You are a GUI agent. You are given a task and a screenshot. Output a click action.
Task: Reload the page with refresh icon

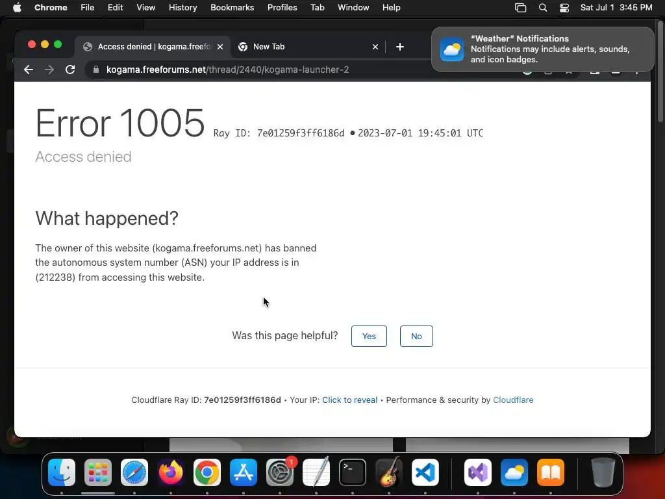point(70,70)
